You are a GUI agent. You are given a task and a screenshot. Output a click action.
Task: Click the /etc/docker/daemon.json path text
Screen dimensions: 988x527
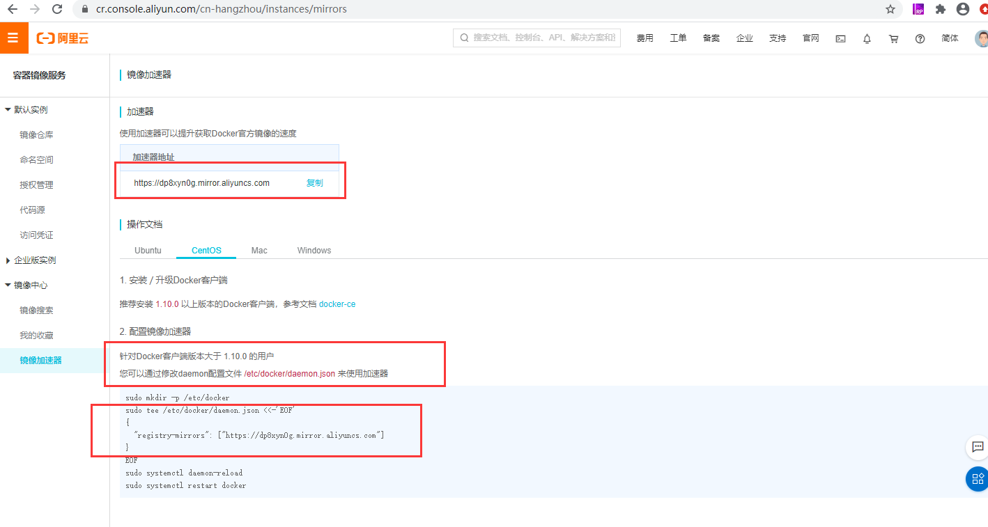(289, 374)
